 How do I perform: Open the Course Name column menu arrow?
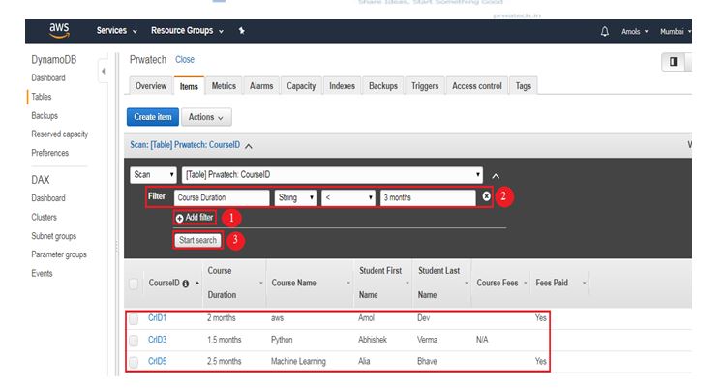348,283
